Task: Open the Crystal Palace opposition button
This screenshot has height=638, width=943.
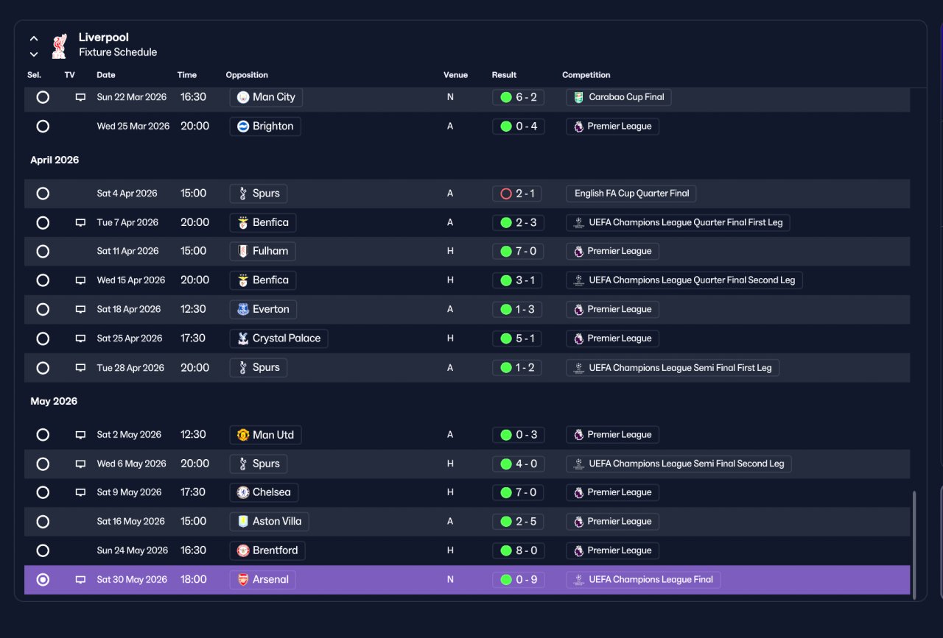Action: 279,339
